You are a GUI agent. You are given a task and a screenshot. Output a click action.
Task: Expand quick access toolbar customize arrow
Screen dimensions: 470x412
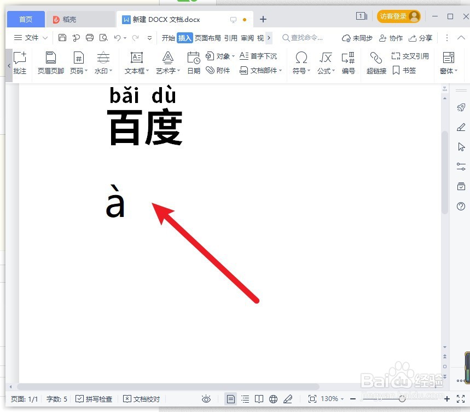[149, 38]
